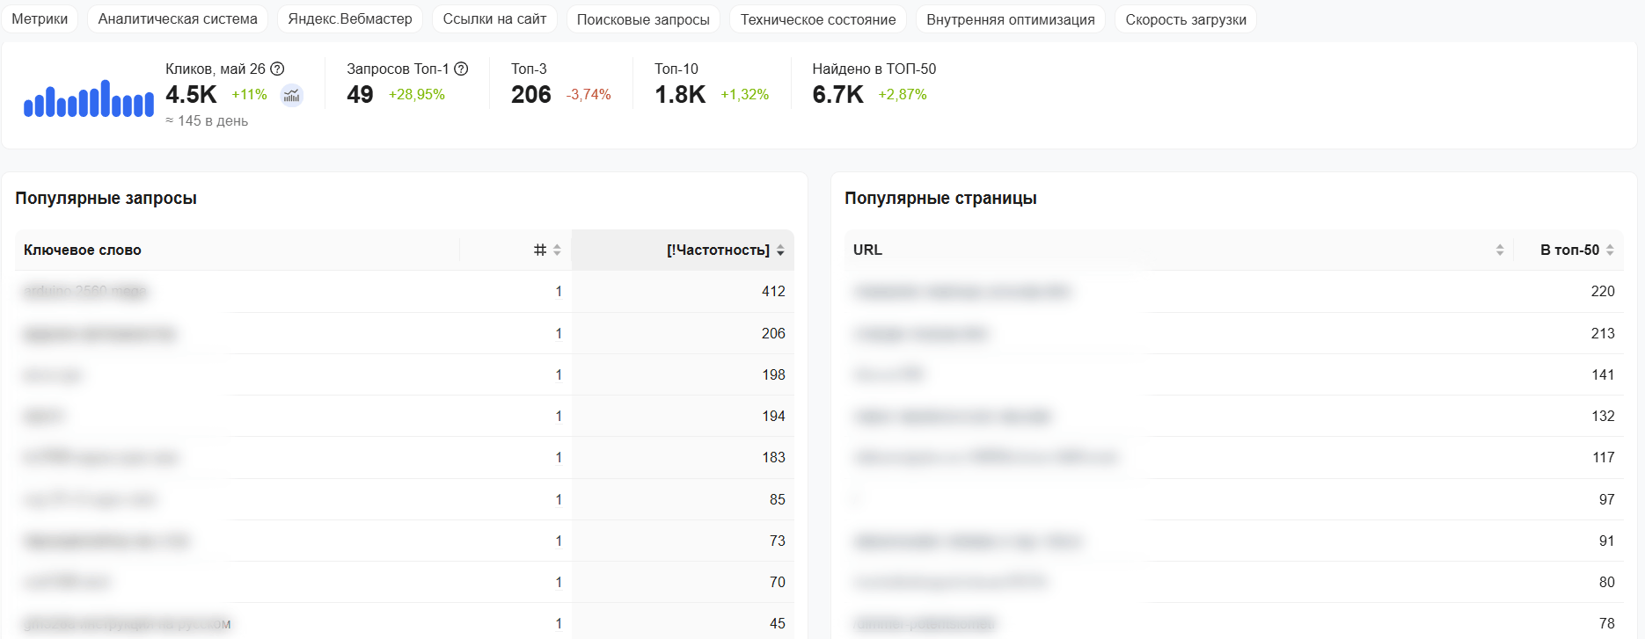Open the Техническое состояние tab
Viewport: 1645px width, 639px height.
click(x=818, y=19)
